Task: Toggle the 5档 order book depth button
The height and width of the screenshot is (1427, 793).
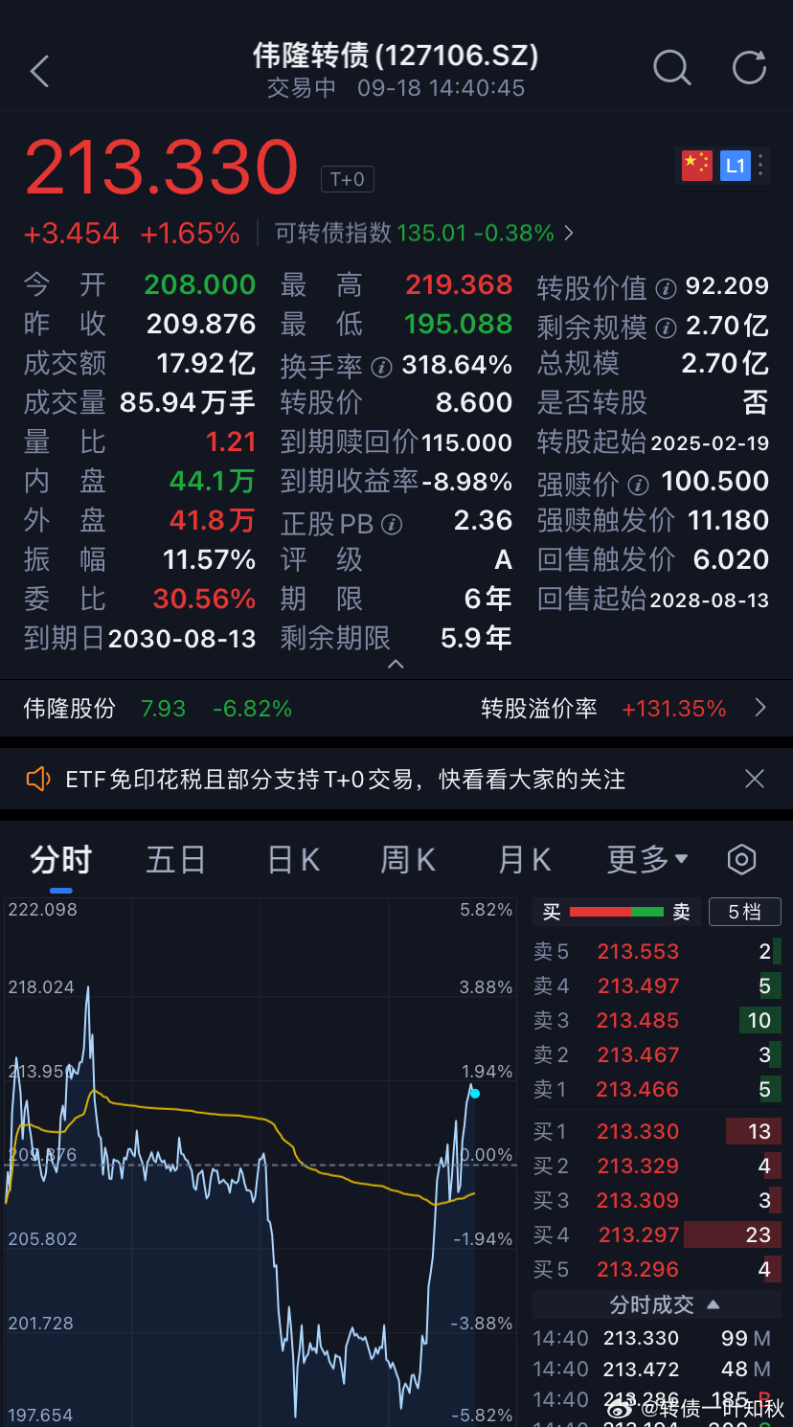Action: (744, 912)
